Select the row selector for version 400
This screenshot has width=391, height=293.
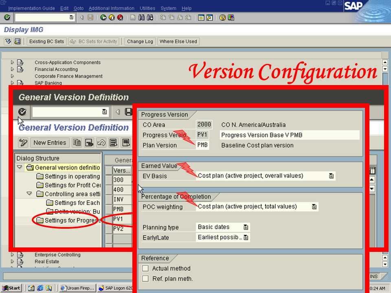(x=109, y=190)
